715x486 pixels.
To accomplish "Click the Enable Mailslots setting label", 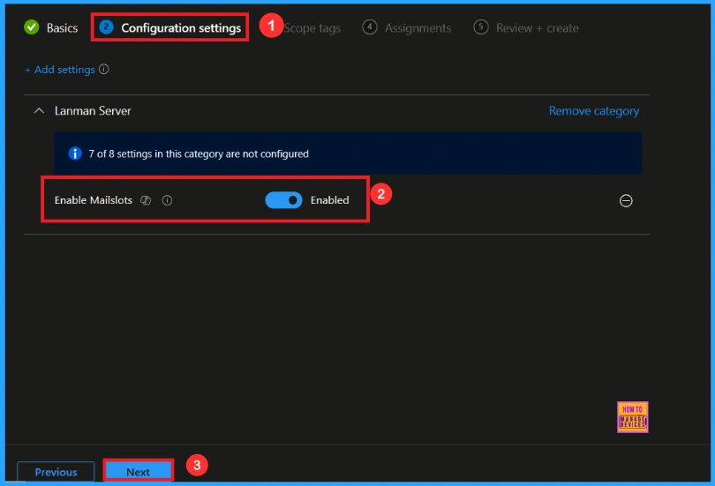I will (93, 200).
